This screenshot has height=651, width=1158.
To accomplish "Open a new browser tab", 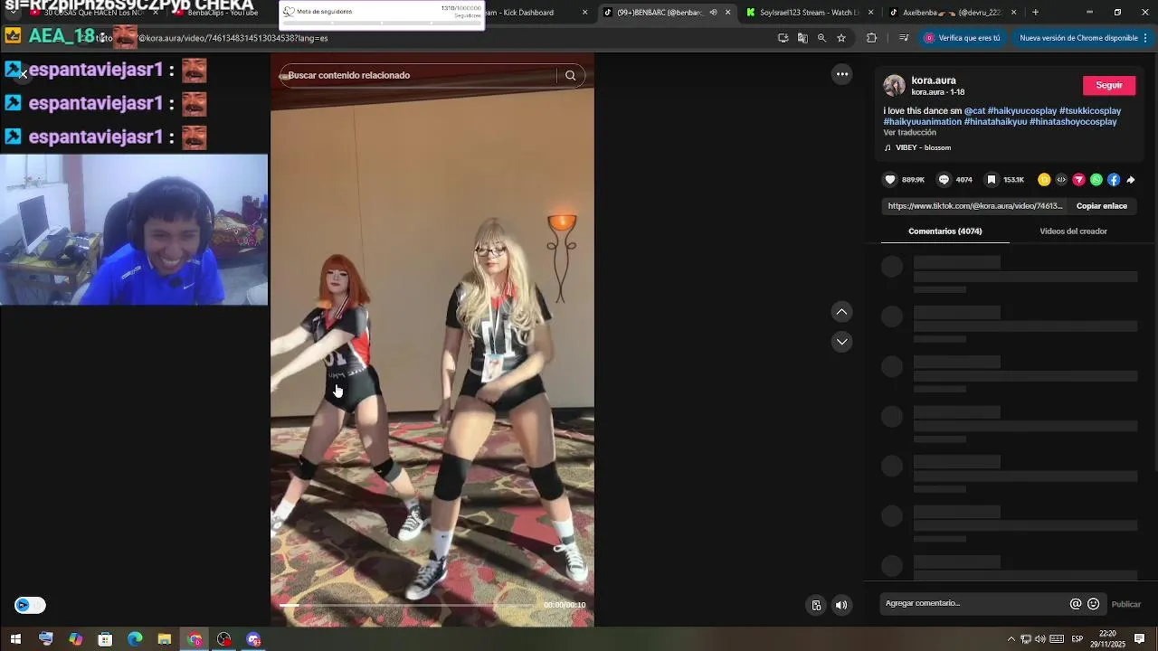I will [1035, 13].
